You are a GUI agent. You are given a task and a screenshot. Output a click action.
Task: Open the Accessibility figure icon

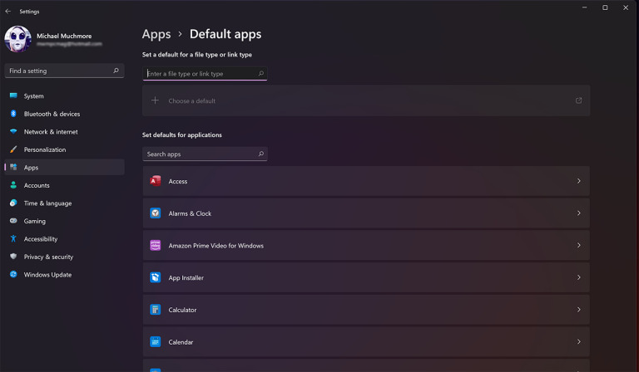click(13, 238)
